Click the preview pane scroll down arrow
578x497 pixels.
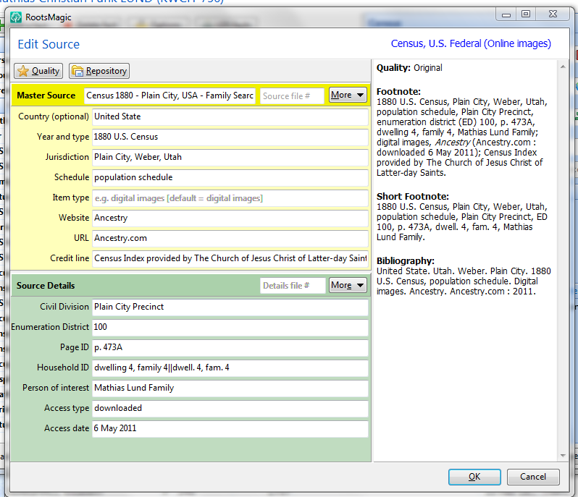pyautogui.click(x=563, y=456)
